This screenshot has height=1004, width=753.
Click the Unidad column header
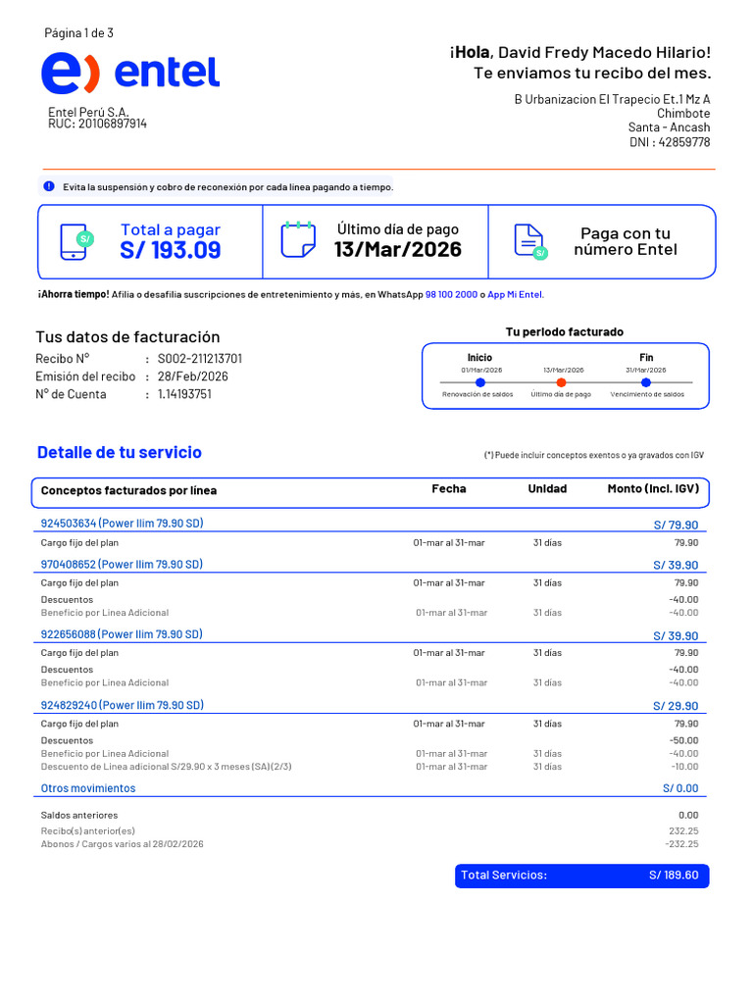(547, 488)
